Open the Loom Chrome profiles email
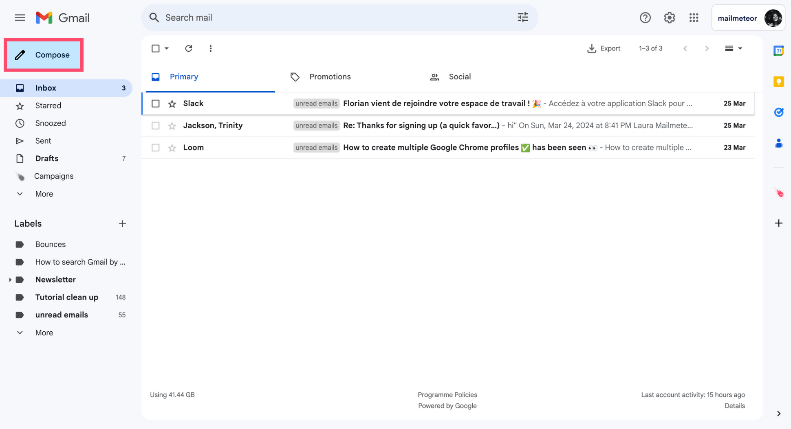Image resolution: width=791 pixels, height=429 pixels. click(448, 147)
